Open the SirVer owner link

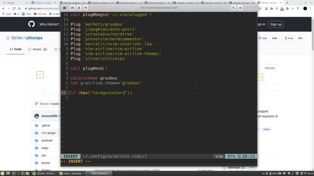click(17, 38)
